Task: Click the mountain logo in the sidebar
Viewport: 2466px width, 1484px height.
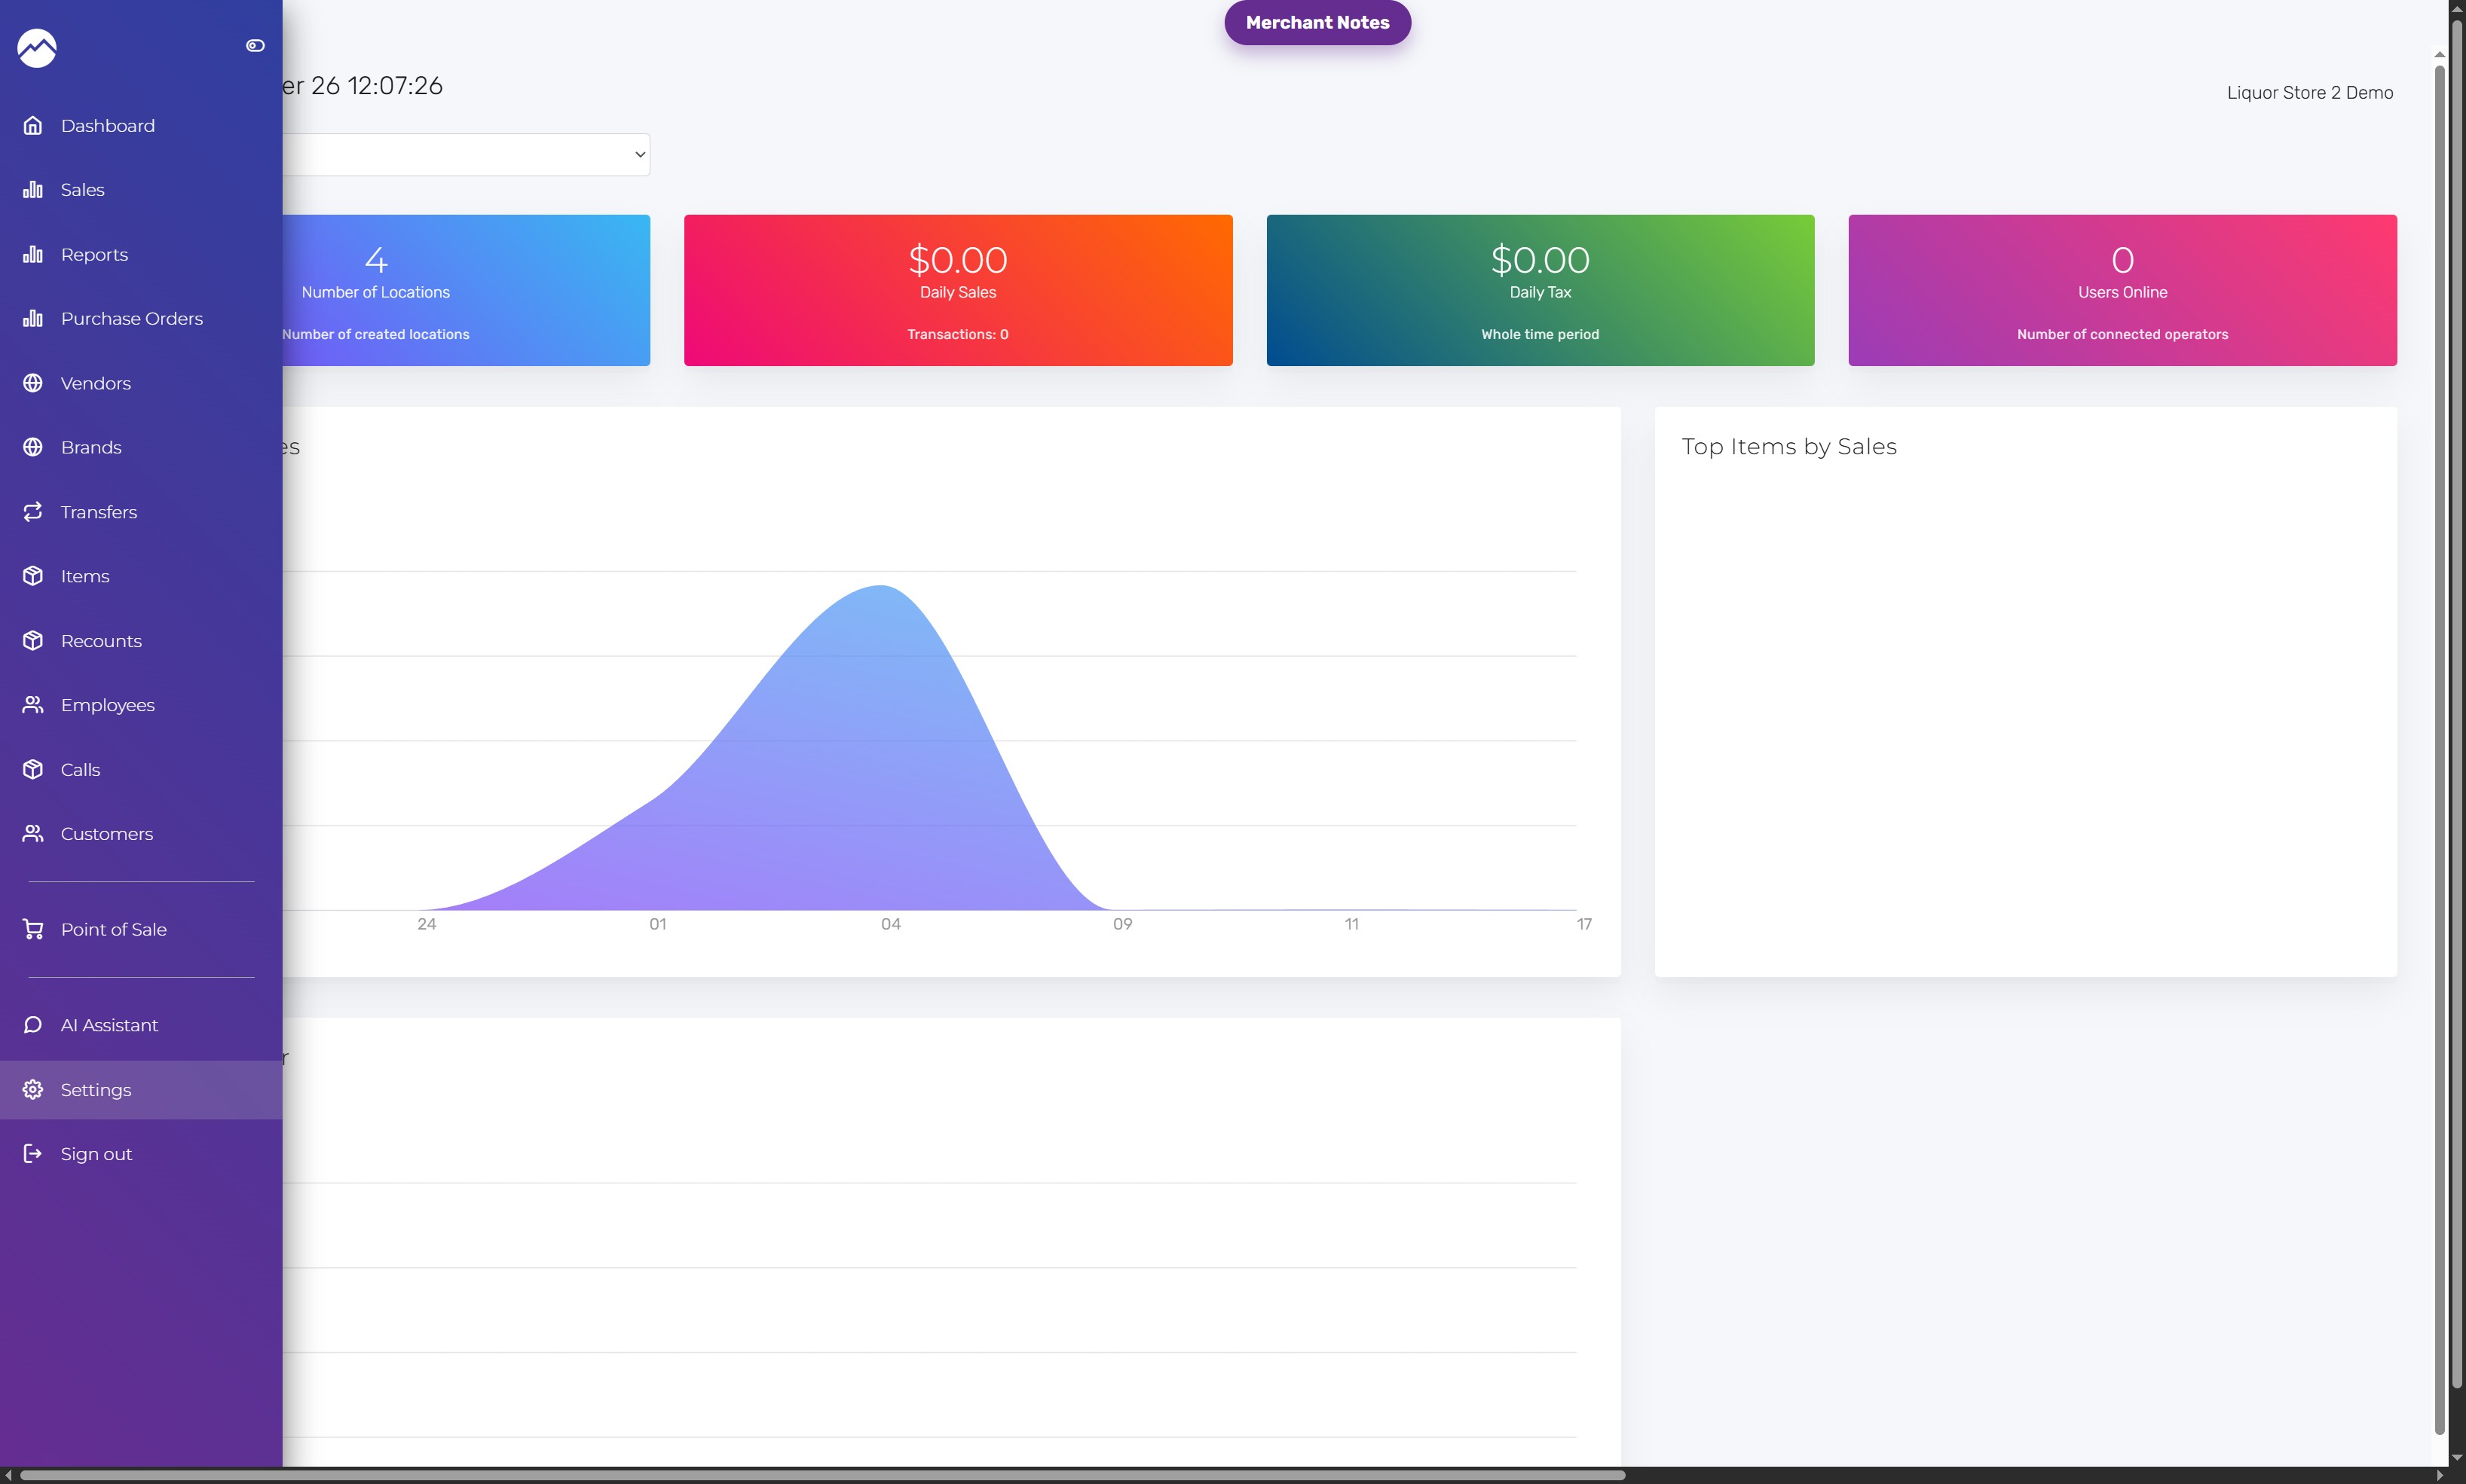Action: point(37,48)
